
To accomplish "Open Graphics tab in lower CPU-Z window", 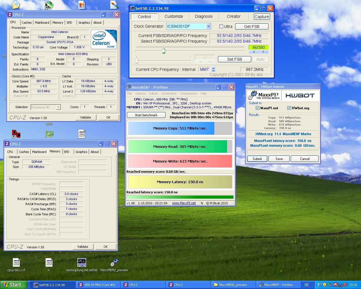I will [82, 152].
